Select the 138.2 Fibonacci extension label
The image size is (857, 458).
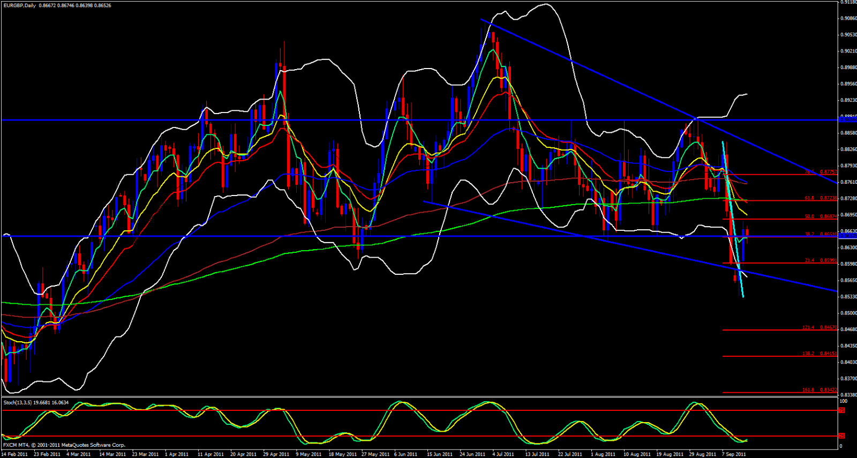click(808, 354)
